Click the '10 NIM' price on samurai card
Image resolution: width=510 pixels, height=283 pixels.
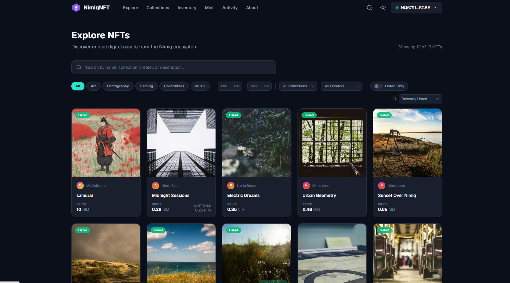pos(83,209)
